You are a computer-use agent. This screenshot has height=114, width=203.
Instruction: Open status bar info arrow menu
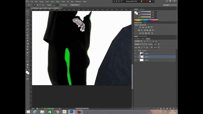coord(60,109)
